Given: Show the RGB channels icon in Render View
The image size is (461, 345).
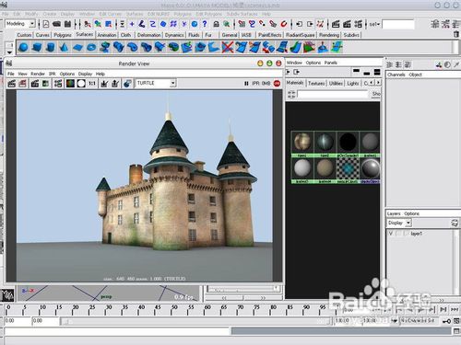Looking at the screenshot, I should tap(70, 84).
